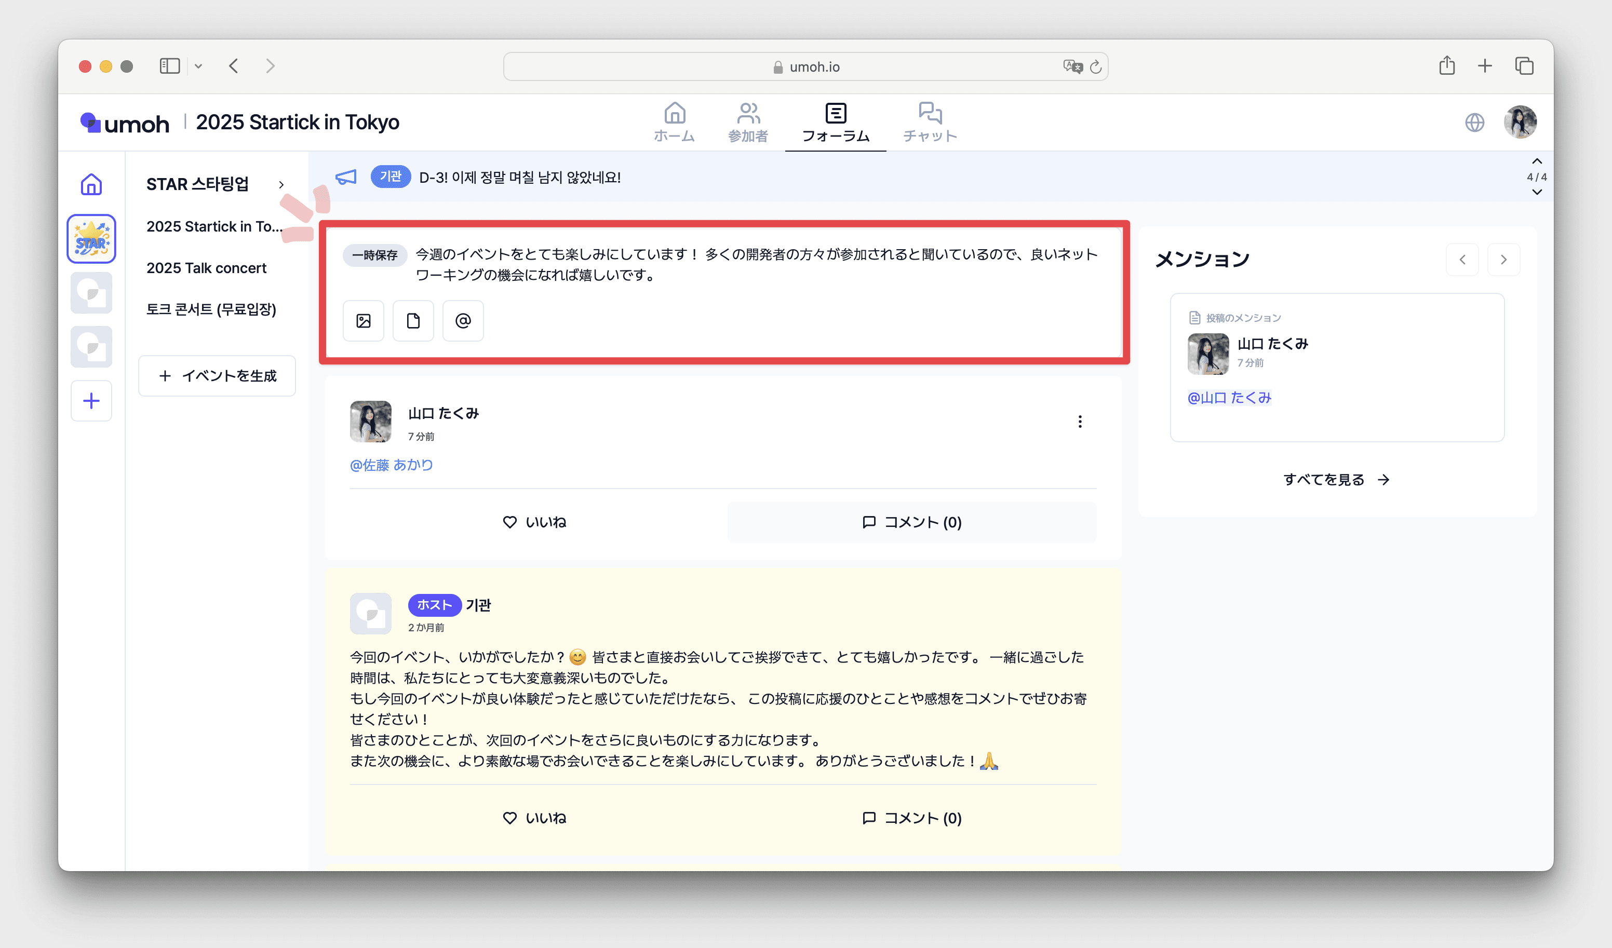Click the Safari share icon
The height and width of the screenshot is (948, 1612).
click(x=1447, y=66)
